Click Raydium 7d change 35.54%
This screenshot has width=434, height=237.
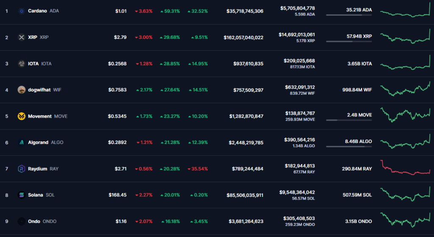click(198, 169)
